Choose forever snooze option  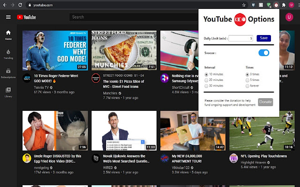(247, 86)
